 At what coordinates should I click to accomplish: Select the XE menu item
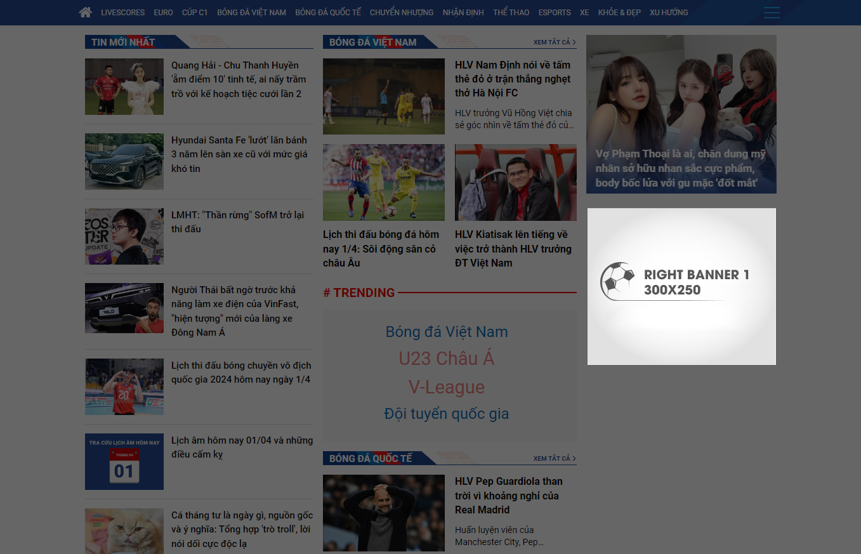[x=584, y=13]
